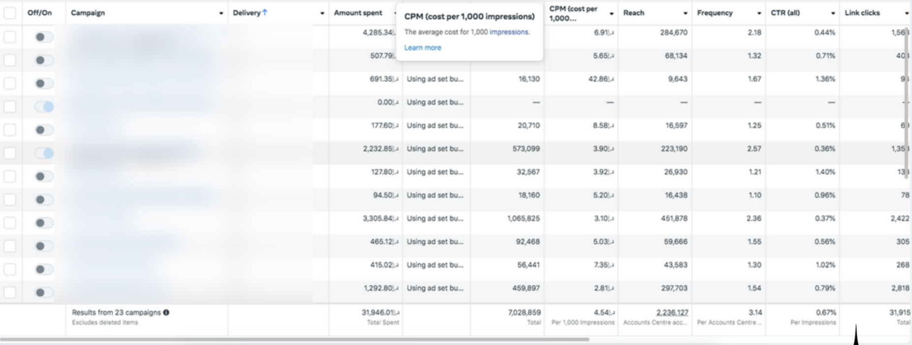Click the Link clicks column header
This screenshot has height=345, width=912.
(x=862, y=13)
